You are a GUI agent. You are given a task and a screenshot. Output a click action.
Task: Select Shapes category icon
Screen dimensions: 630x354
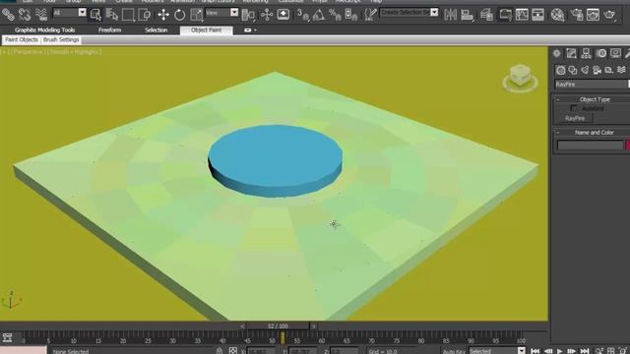[573, 70]
